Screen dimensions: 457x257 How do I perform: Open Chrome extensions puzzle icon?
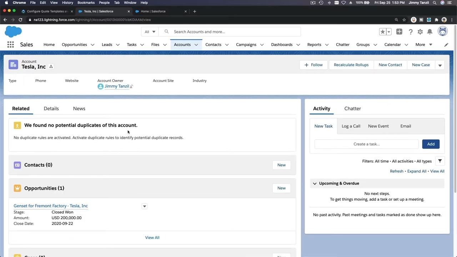coord(436,20)
